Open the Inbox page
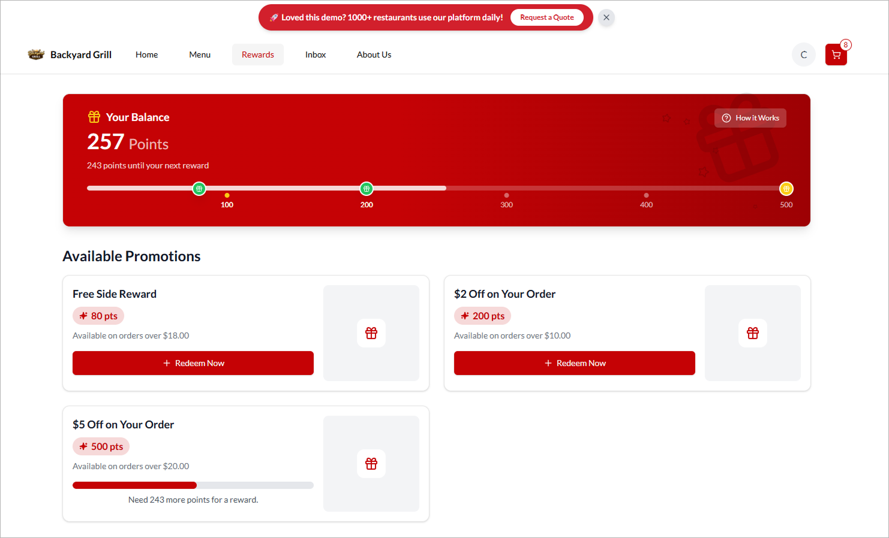 [316, 55]
